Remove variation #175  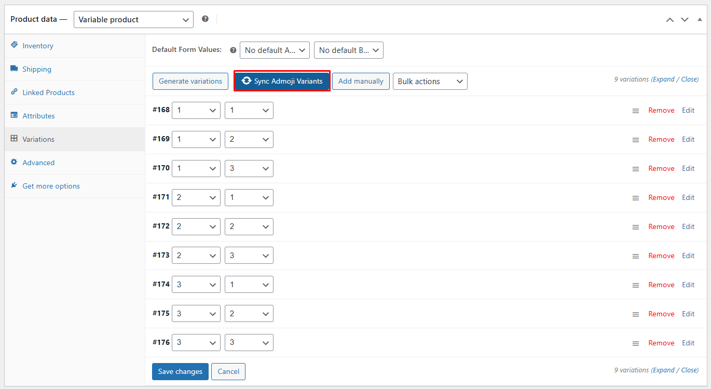(x=661, y=314)
